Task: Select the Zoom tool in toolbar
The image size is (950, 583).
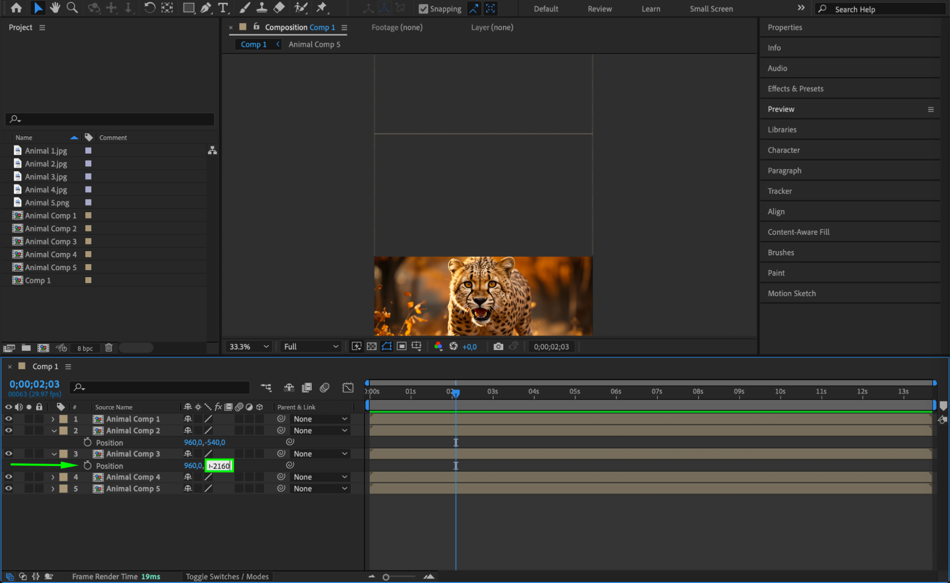Action: (x=72, y=8)
